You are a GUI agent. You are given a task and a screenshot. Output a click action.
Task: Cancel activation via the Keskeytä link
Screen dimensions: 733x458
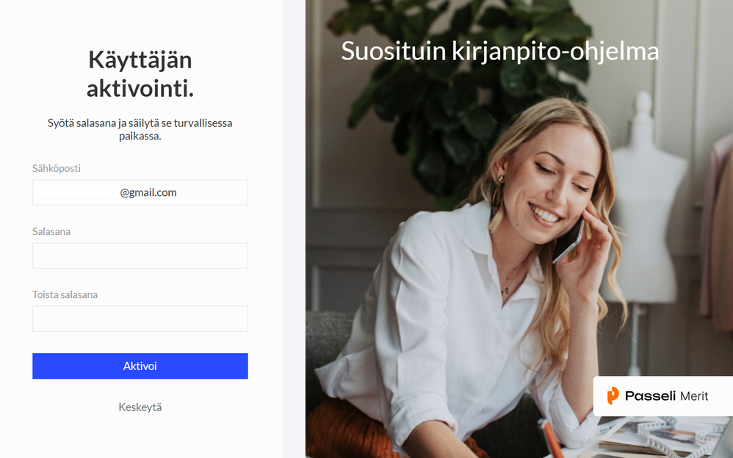140,407
